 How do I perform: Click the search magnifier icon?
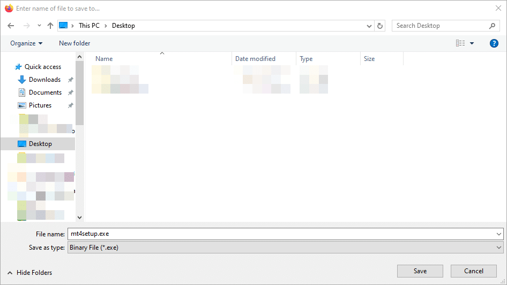click(x=492, y=26)
